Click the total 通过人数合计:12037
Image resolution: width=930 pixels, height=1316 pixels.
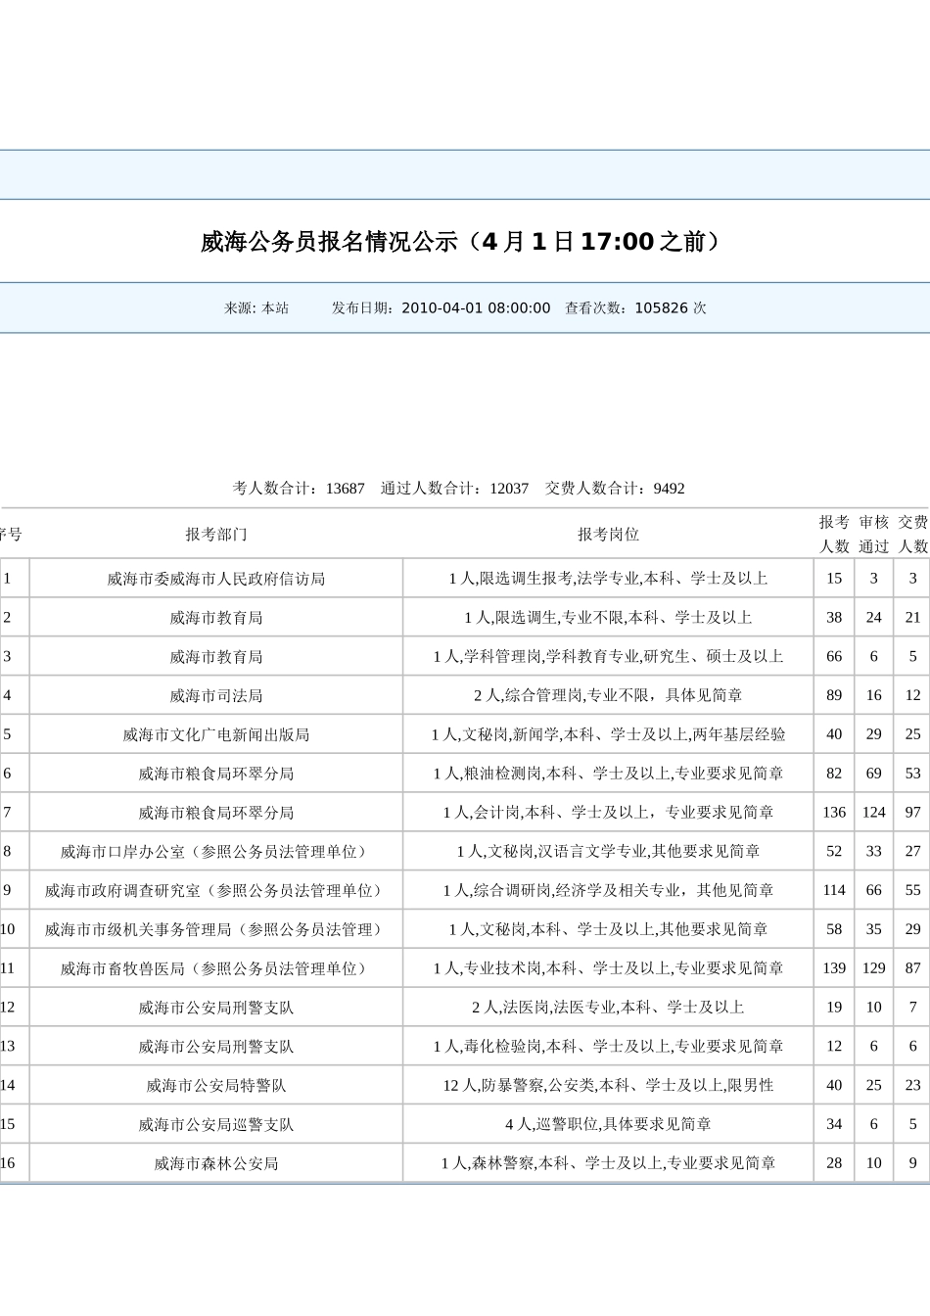(x=454, y=488)
